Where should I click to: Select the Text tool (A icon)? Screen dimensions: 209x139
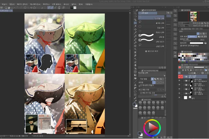(135, 85)
